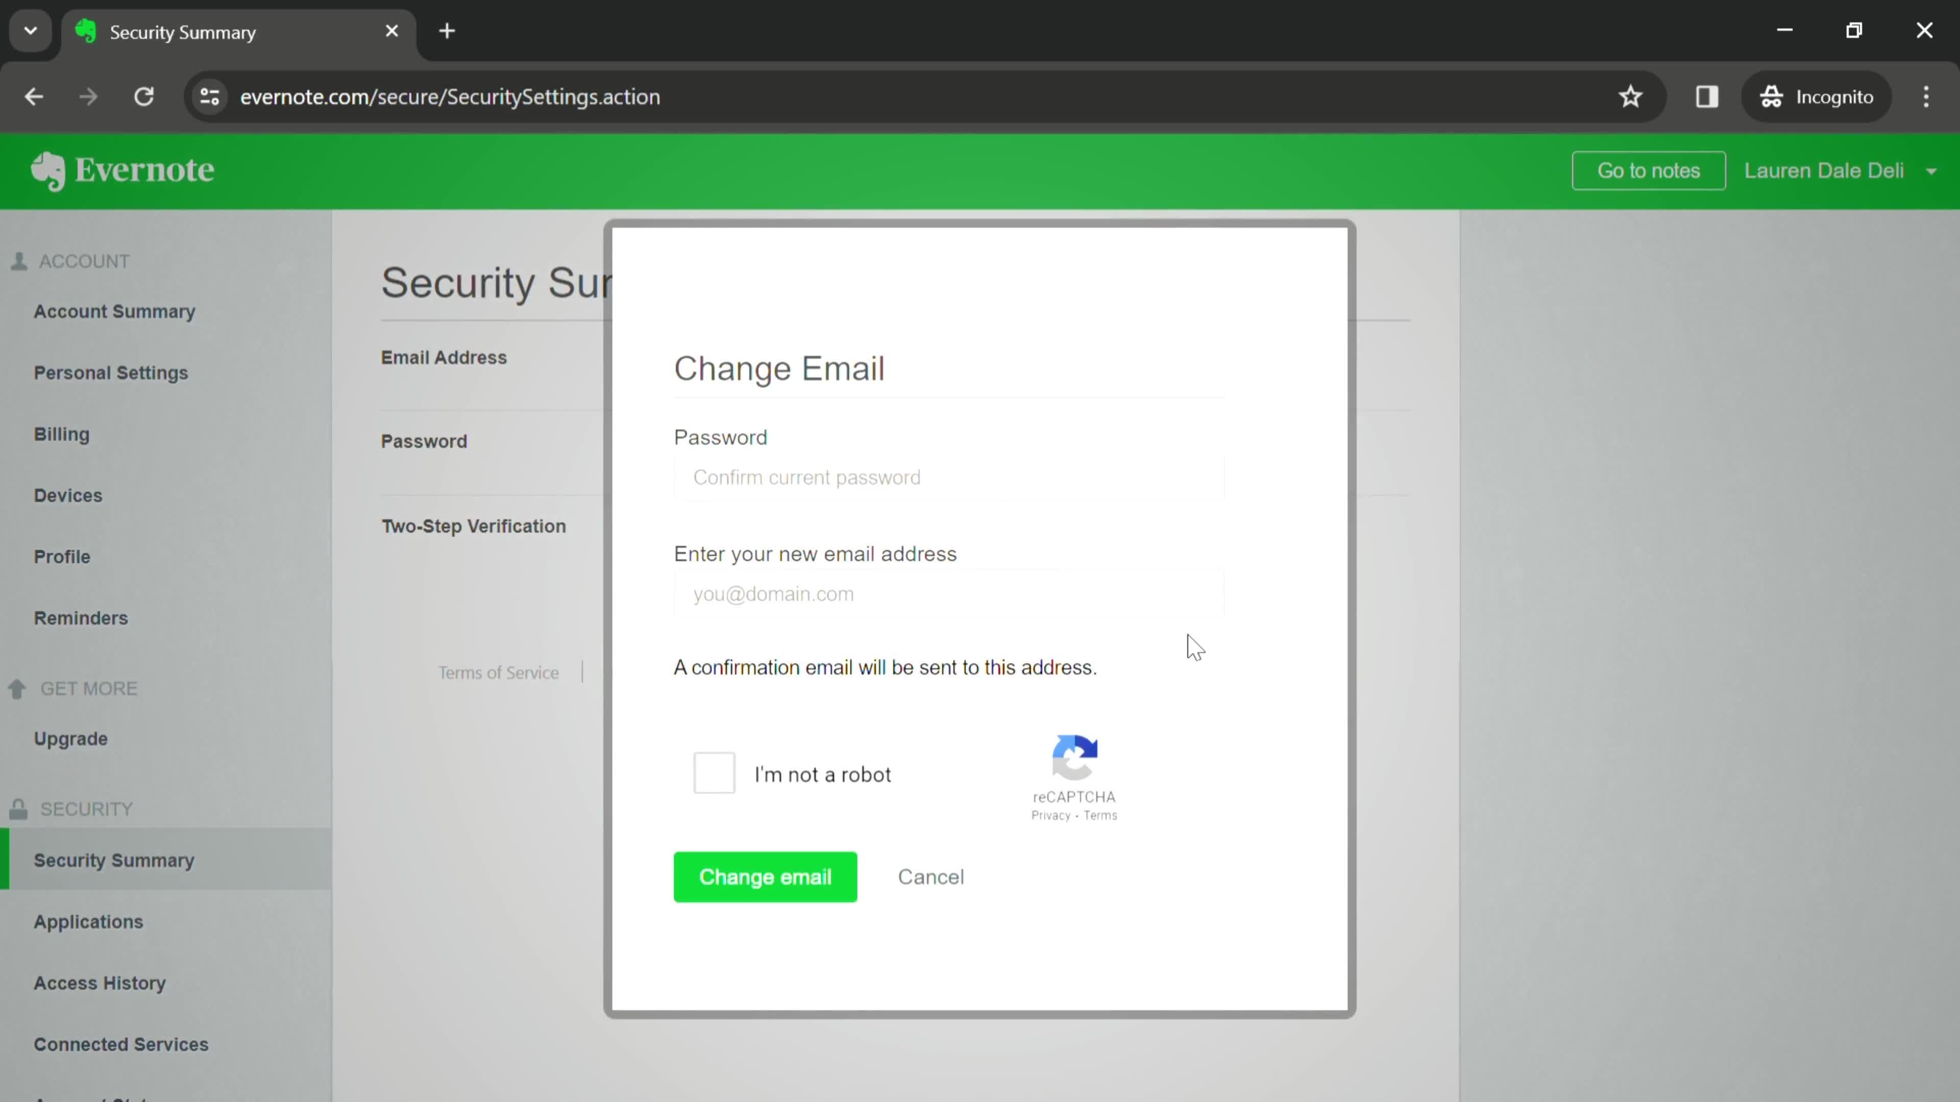Select the Account Summary menu item

tap(114, 311)
